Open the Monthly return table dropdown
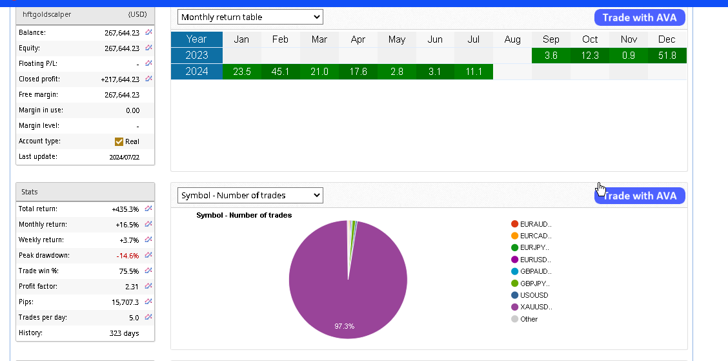The height and width of the screenshot is (361, 728). point(250,17)
